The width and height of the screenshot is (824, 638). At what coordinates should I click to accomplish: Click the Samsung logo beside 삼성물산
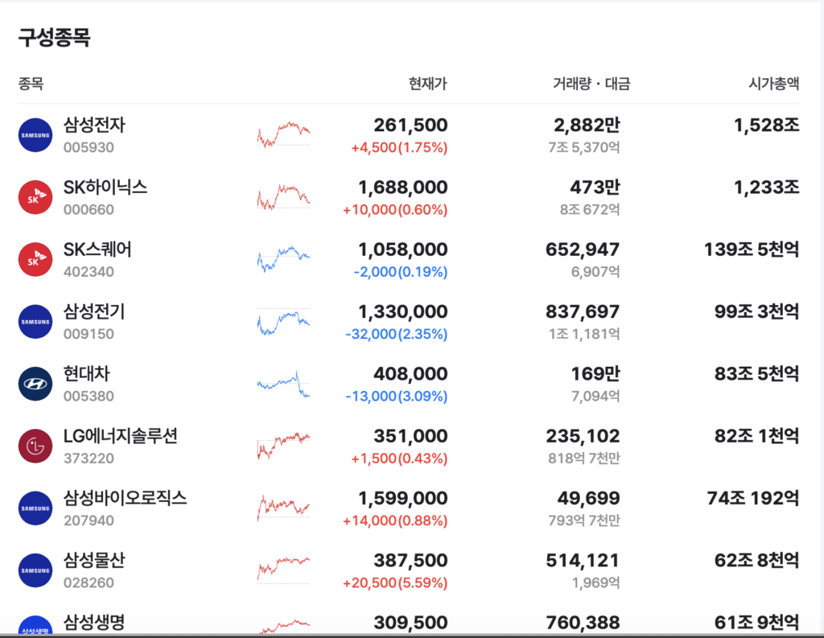click(35, 570)
